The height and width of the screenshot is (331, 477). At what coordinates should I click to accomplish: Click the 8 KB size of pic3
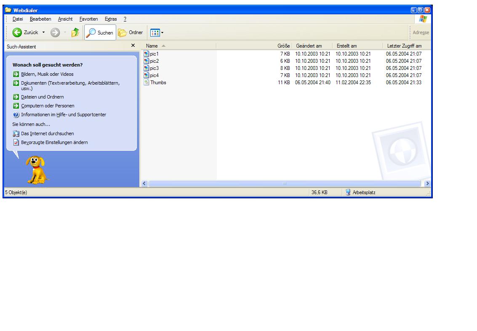point(285,68)
